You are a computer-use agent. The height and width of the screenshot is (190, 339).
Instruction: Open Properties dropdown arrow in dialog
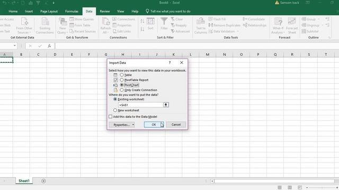[x=133, y=125]
